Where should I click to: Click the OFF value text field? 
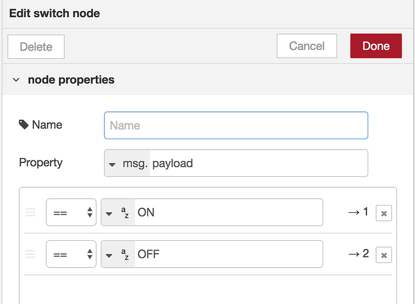[x=228, y=254]
